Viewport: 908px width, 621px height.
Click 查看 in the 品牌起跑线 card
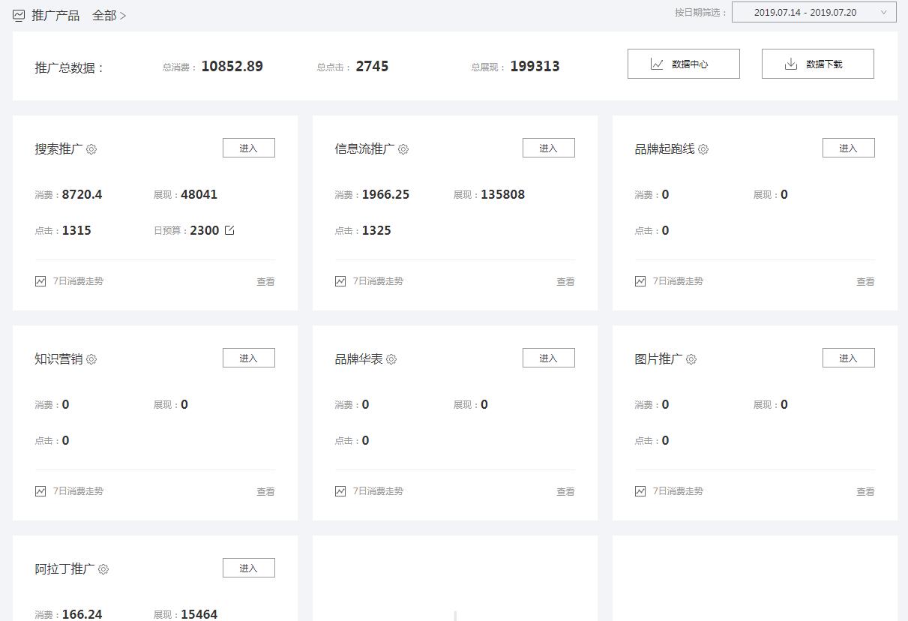(x=866, y=282)
